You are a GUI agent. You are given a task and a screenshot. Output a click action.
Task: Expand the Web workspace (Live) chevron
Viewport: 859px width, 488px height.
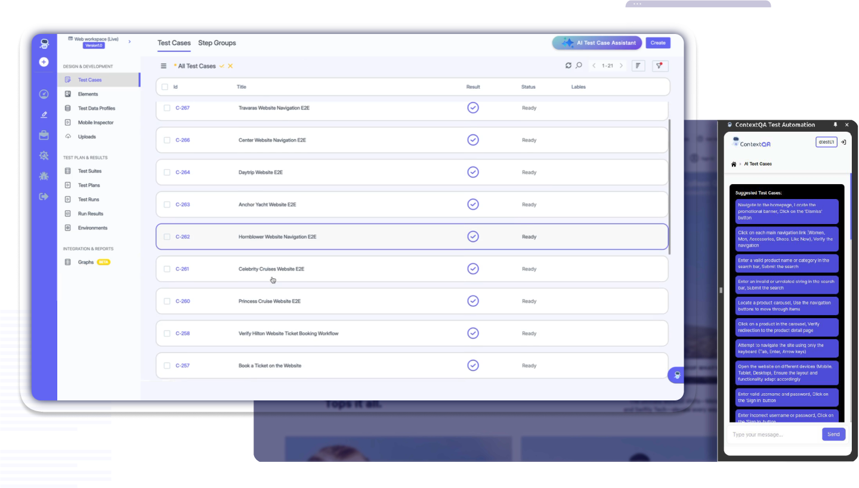point(129,42)
